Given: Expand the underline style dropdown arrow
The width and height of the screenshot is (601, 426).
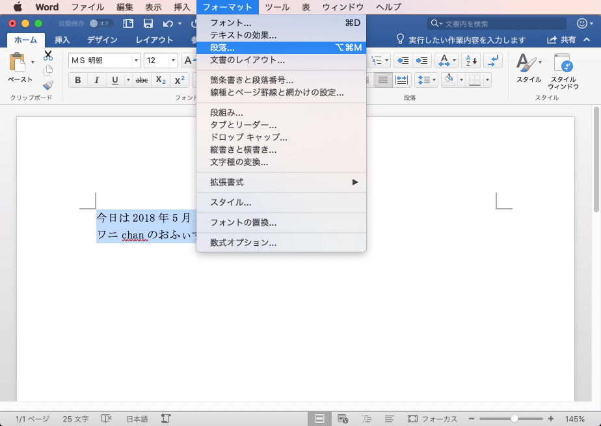Looking at the screenshot, I should coord(128,80).
